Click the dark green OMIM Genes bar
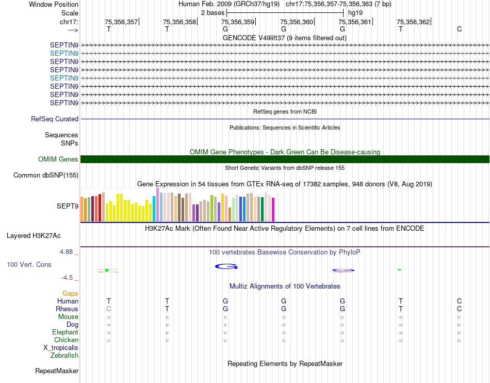This screenshot has width=490, height=383. tap(285, 159)
